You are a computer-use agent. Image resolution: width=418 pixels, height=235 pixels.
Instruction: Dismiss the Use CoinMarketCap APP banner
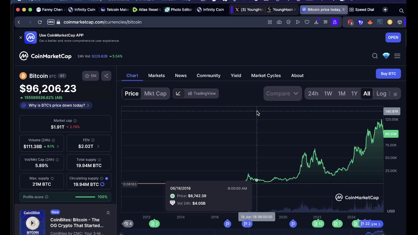[x=21, y=38]
